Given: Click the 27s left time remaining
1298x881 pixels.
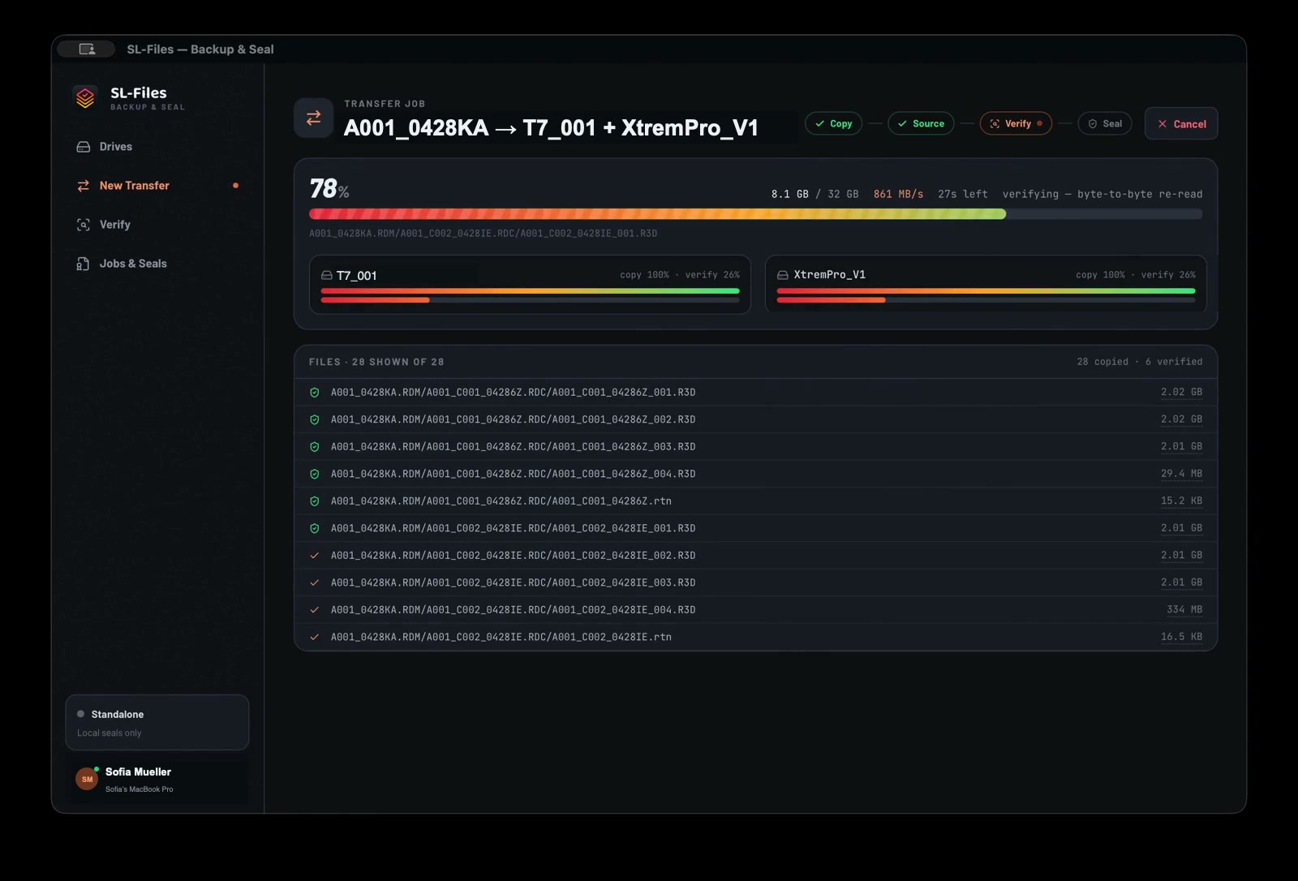Looking at the screenshot, I should point(963,195).
